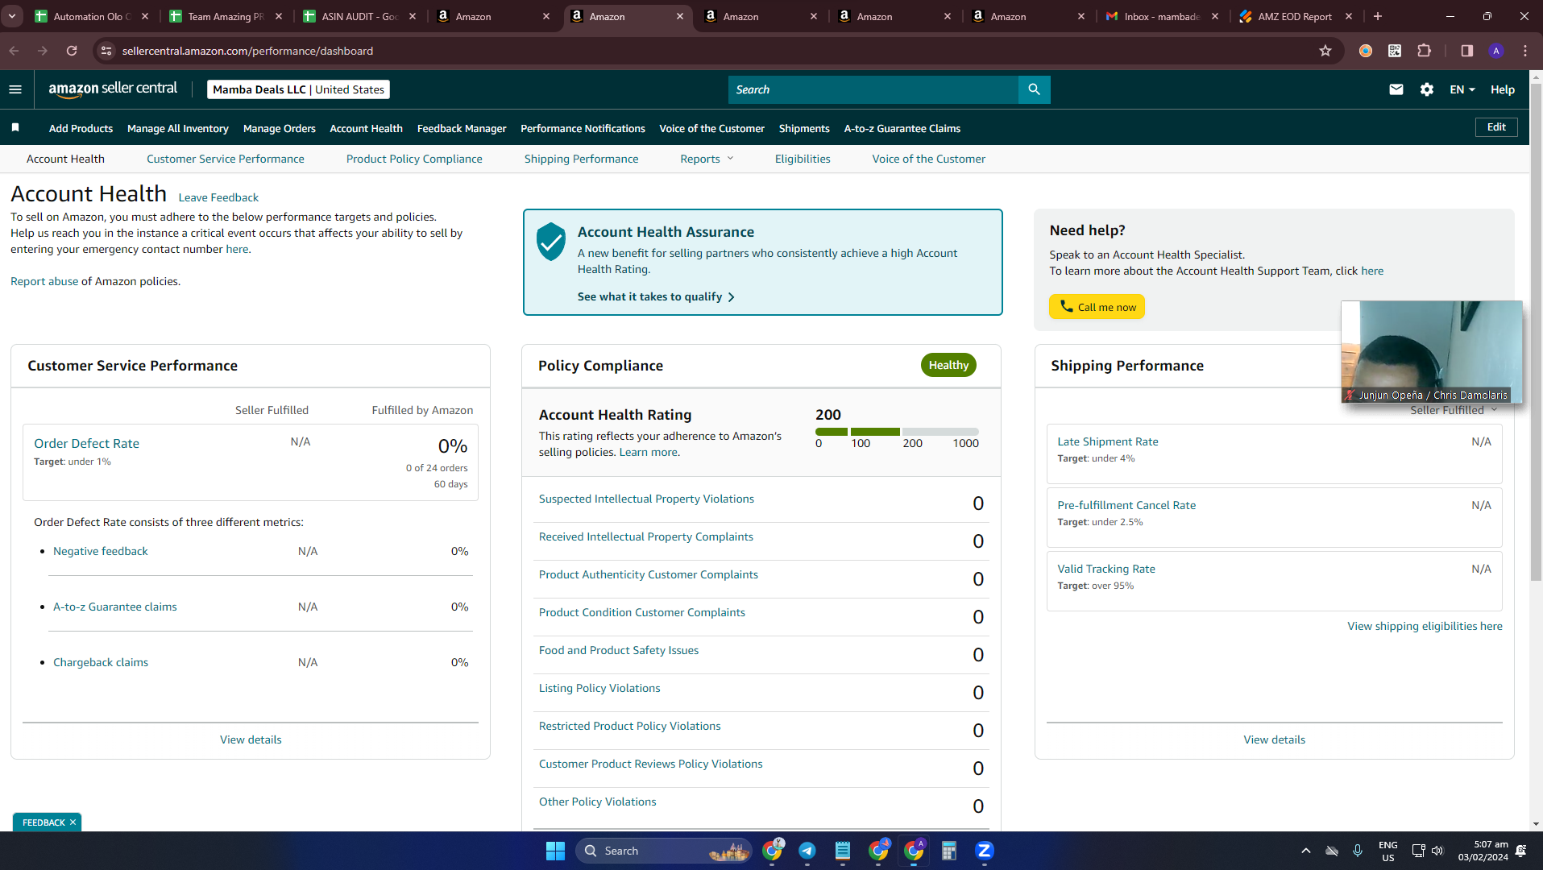Open the Chrome three-dot menu
The image size is (1543, 870).
coord(1525,51)
